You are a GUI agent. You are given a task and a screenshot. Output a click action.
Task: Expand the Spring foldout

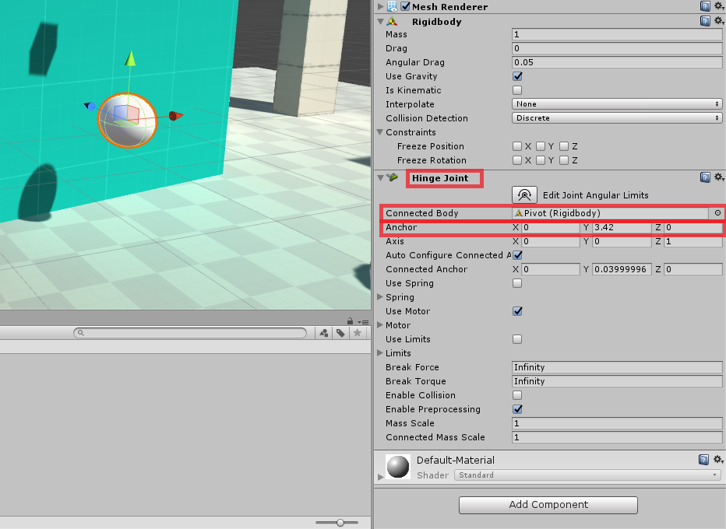380,297
